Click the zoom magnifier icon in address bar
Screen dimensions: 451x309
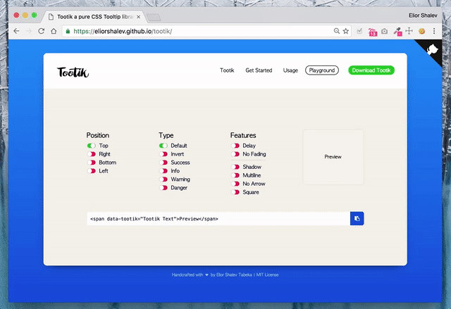pyautogui.click(x=337, y=31)
